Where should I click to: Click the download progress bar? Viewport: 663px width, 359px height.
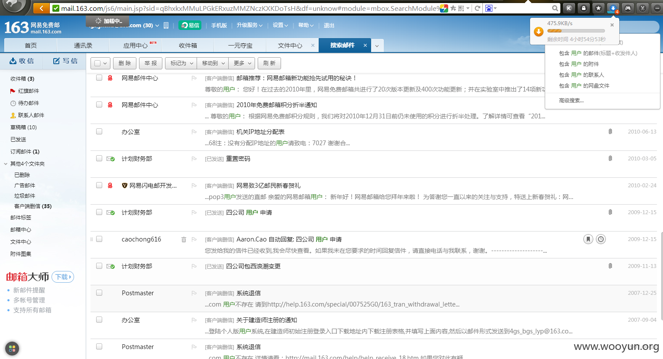[576, 31]
